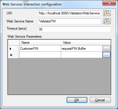118x109 pixels.
Task: Open expression editor for Web Service Name
Action: click(107, 21)
